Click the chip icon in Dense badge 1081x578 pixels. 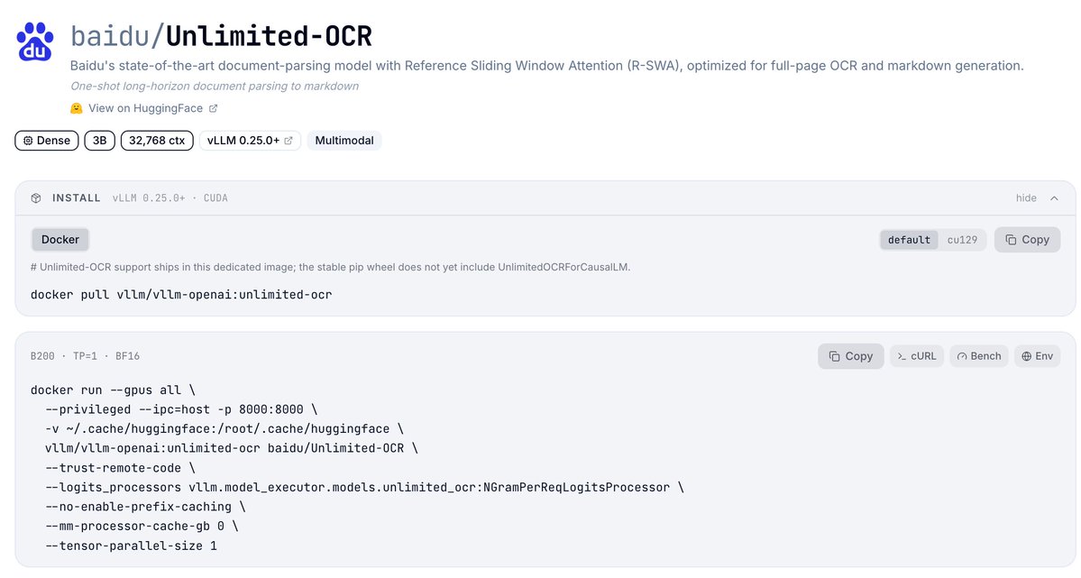coord(28,141)
